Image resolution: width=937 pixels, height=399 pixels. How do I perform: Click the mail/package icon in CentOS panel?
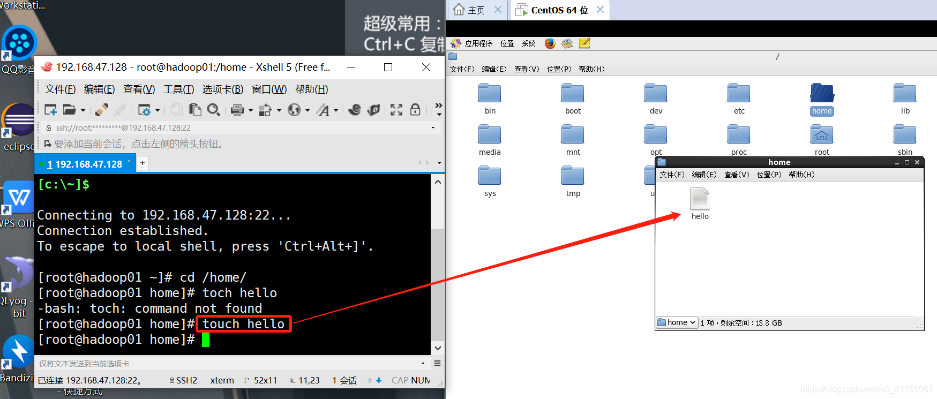(567, 43)
